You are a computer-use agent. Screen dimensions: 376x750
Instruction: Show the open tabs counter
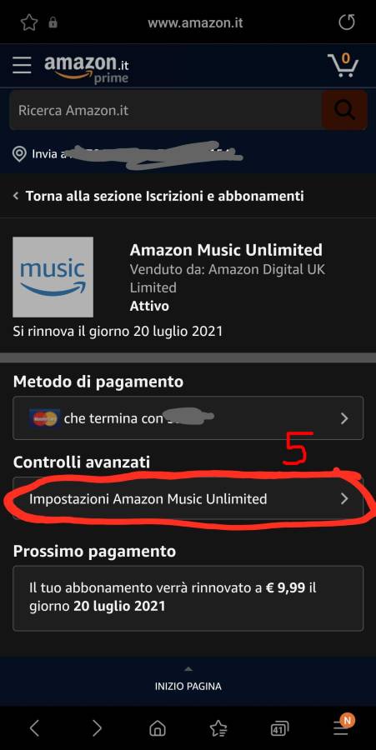pos(279,729)
